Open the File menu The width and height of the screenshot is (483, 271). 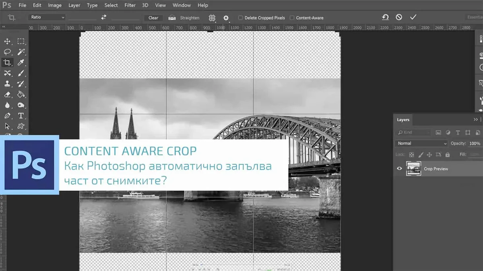click(x=22, y=5)
